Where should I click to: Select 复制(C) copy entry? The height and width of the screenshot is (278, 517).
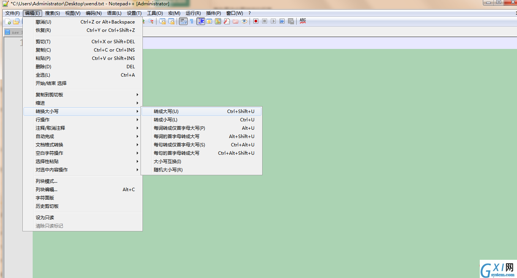point(82,50)
